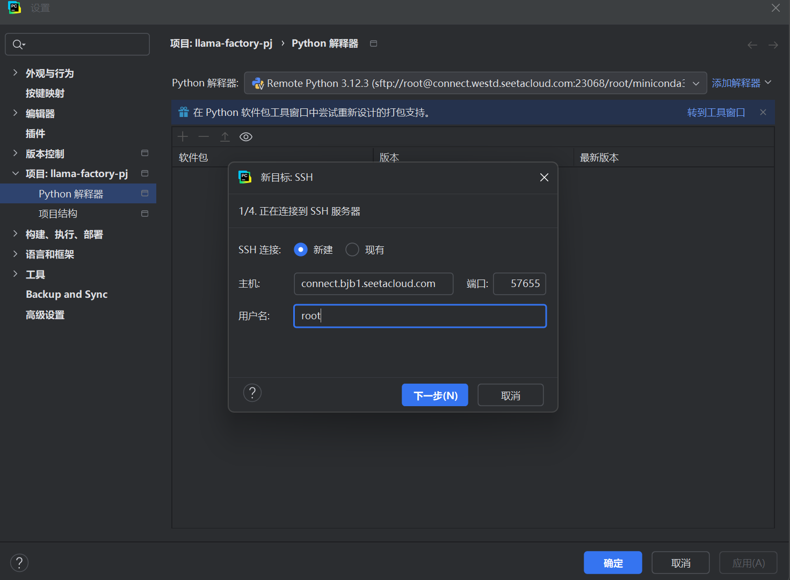
Task: Collapse the 项目: llama-factory-pj section
Action: [x=15, y=173]
